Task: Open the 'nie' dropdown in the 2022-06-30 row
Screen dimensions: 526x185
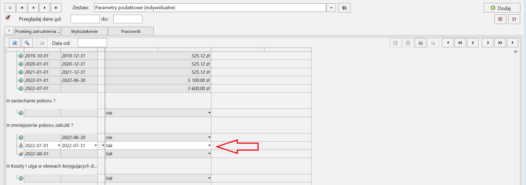Action: [209, 138]
